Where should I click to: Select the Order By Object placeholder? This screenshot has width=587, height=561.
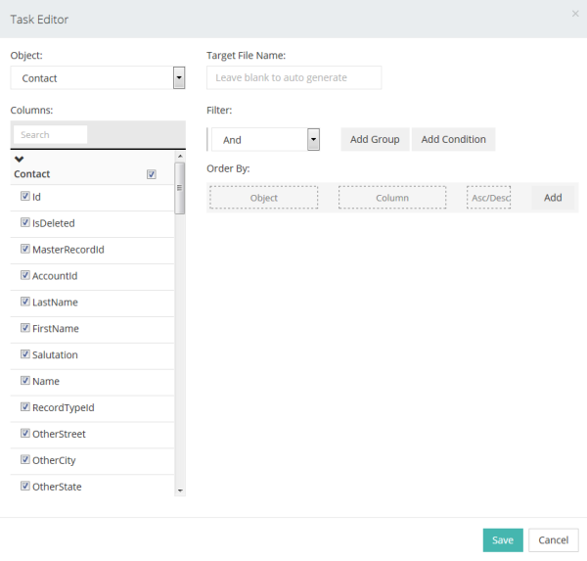tap(263, 198)
